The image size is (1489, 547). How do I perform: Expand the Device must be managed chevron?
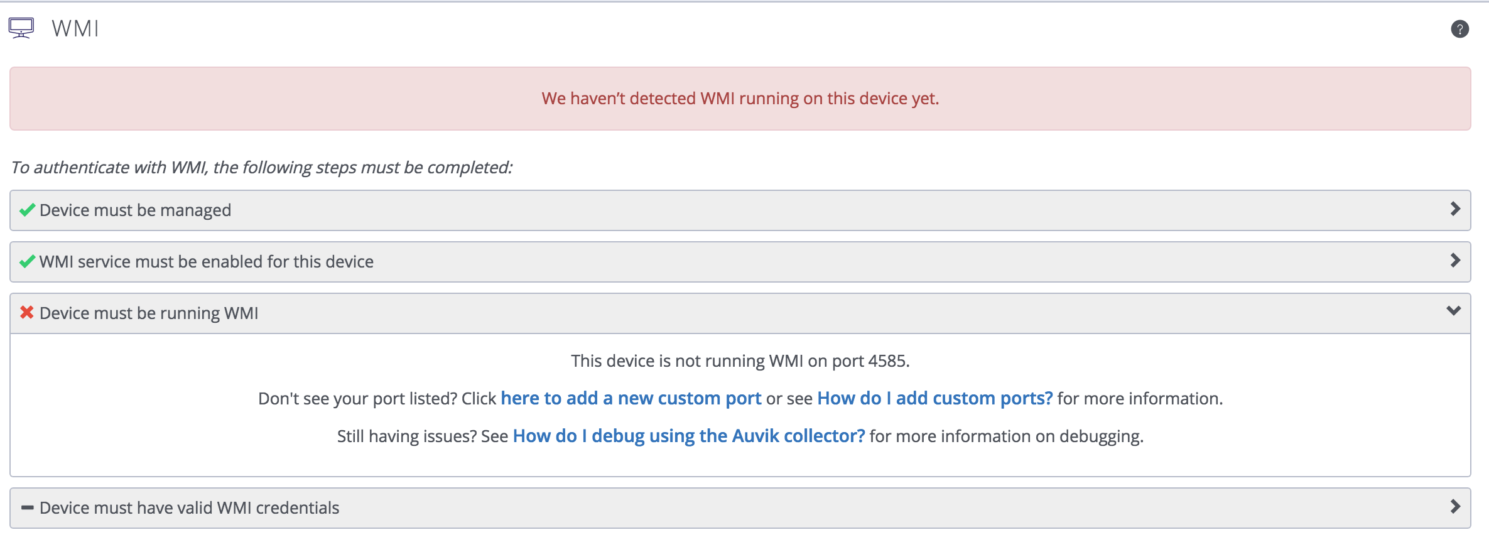1454,209
